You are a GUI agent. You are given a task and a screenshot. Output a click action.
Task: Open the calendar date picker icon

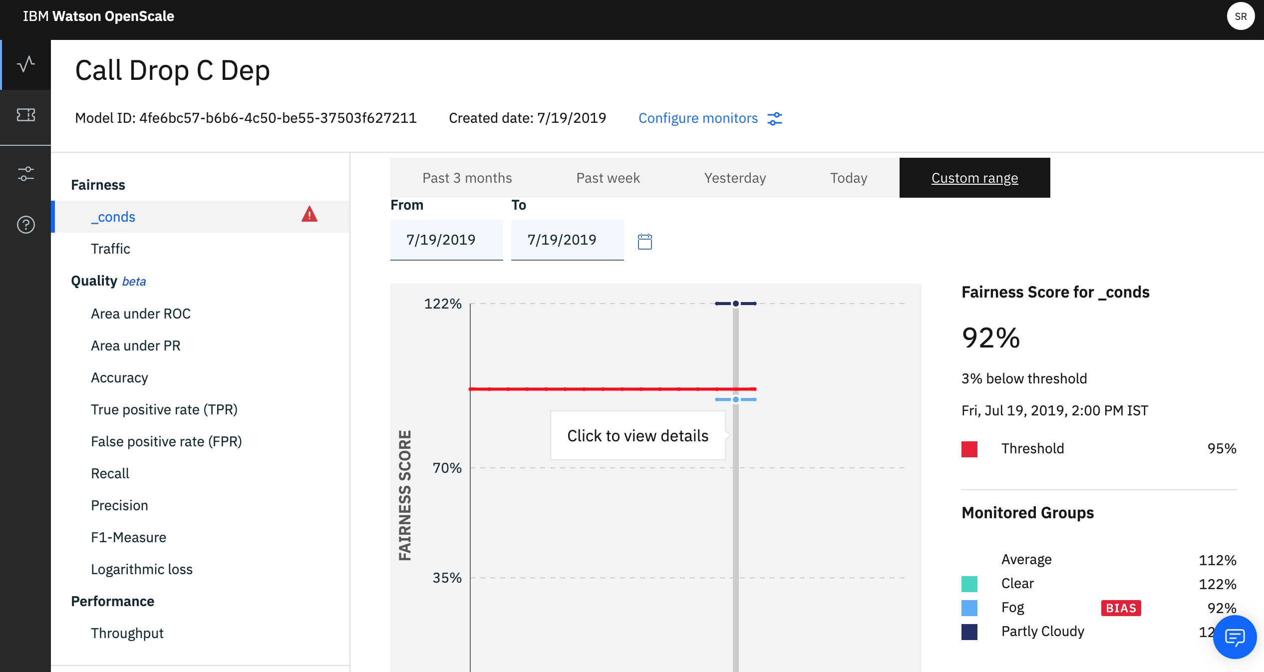pyautogui.click(x=644, y=242)
